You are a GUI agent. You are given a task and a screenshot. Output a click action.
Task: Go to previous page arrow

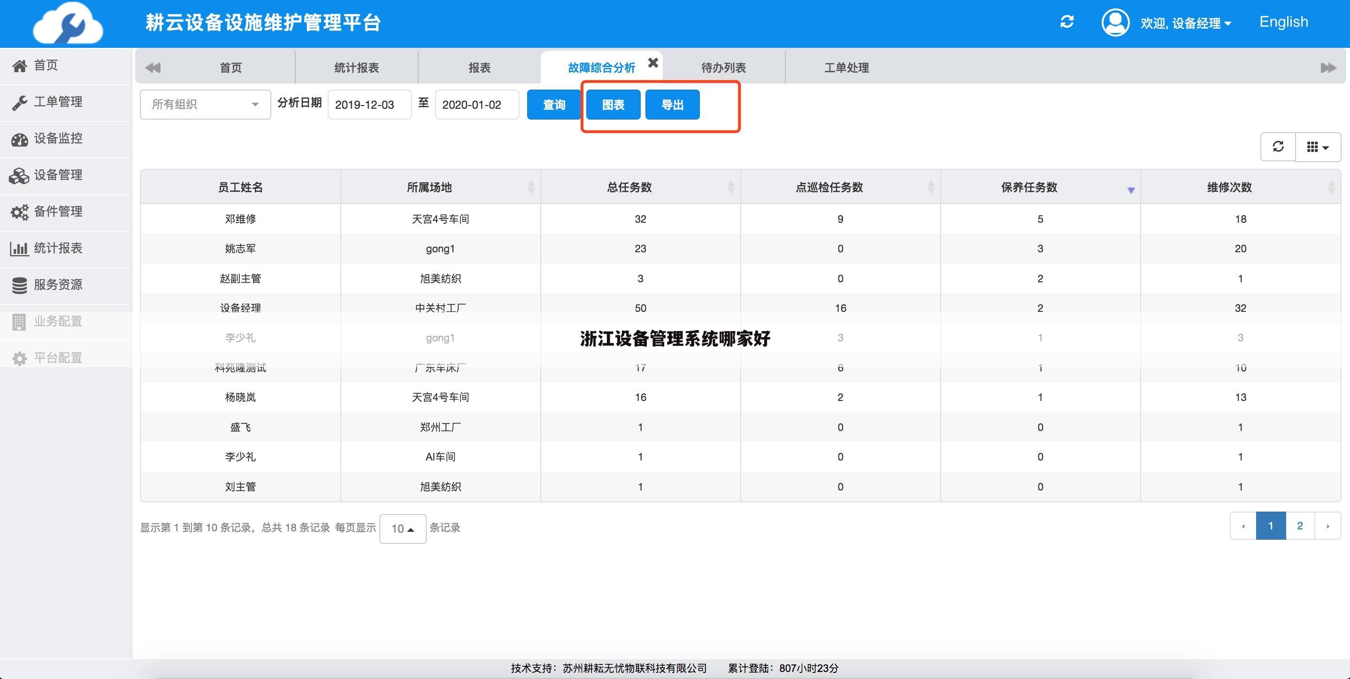(x=1243, y=526)
